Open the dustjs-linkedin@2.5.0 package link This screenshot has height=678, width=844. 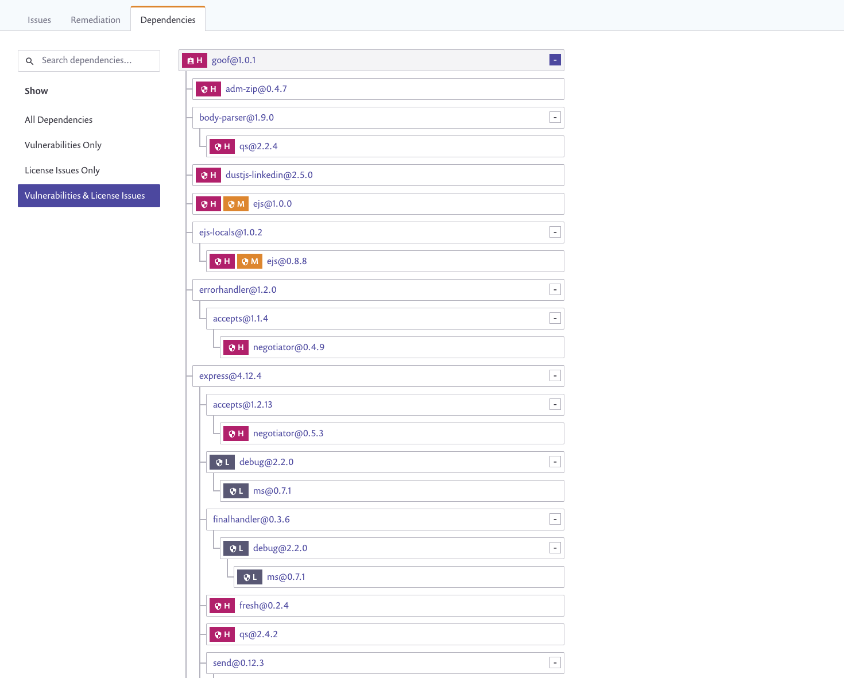click(269, 175)
